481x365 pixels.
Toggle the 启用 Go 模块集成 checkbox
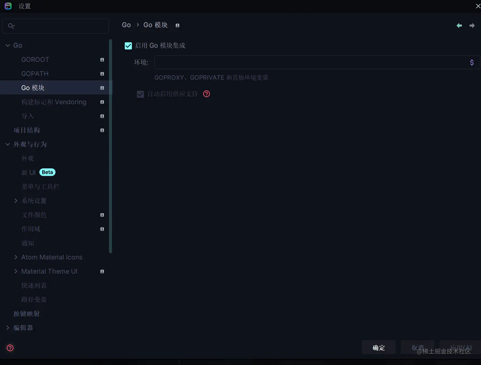(x=128, y=46)
